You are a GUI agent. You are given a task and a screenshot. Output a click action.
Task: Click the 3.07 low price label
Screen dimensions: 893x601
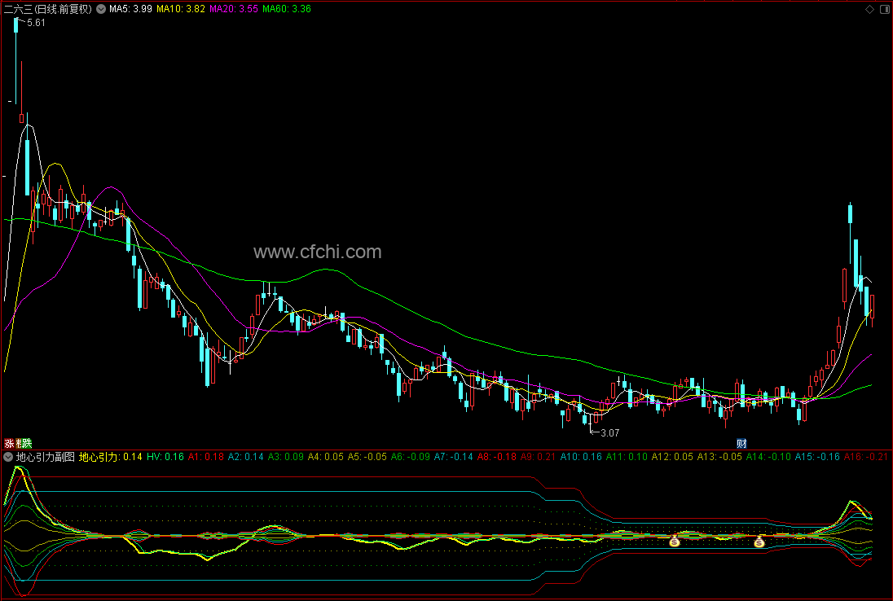(x=610, y=433)
